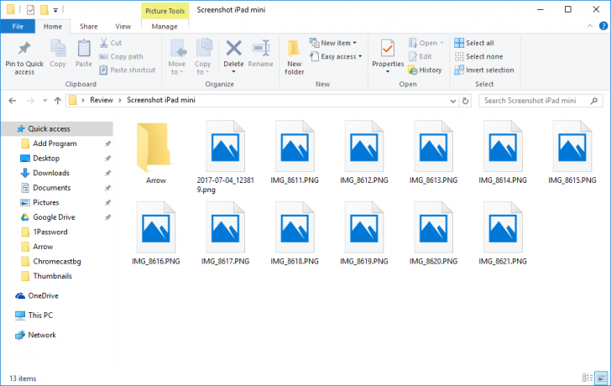Viewport: 611px width, 386px height.
Task: Go up one folder level arrow
Action: (x=58, y=101)
